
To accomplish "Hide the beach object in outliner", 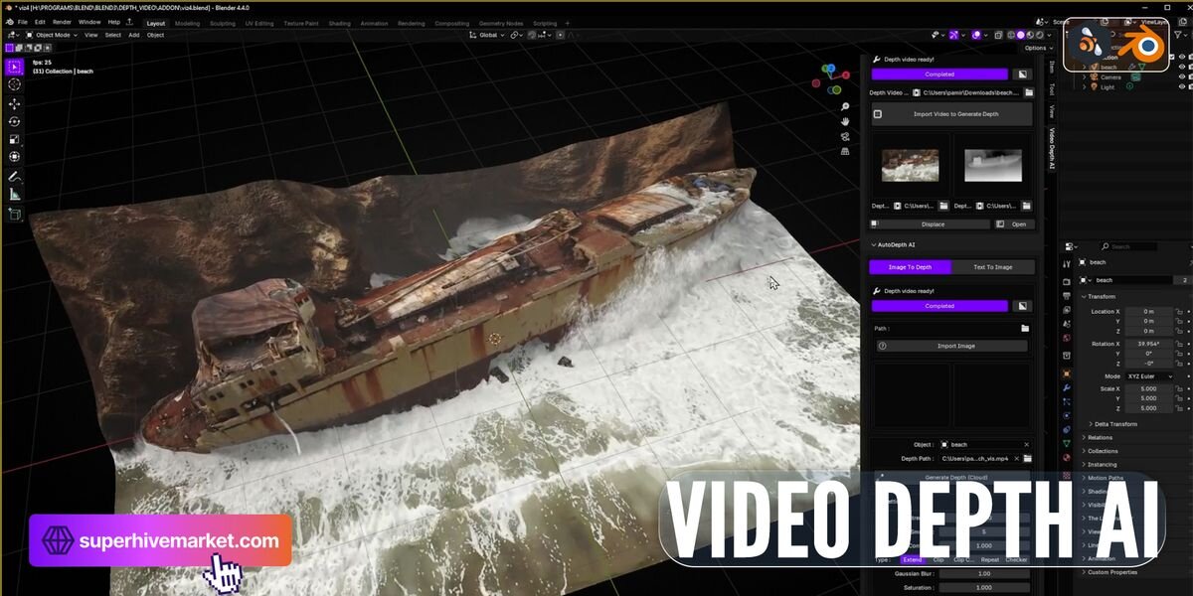I will 1182,68.
